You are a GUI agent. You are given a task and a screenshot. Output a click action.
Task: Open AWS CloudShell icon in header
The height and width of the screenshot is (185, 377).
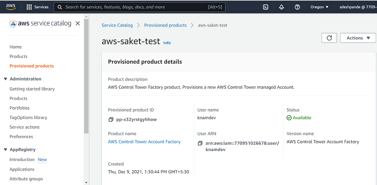tap(266, 7)
